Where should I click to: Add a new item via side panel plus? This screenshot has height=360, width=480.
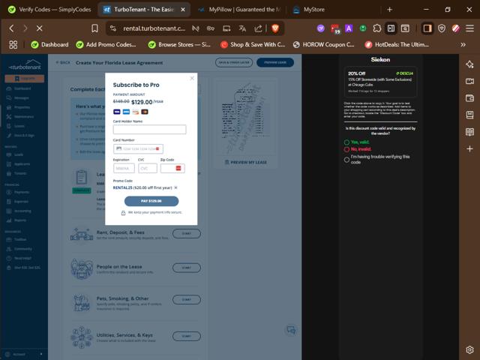tap(469, 148)
